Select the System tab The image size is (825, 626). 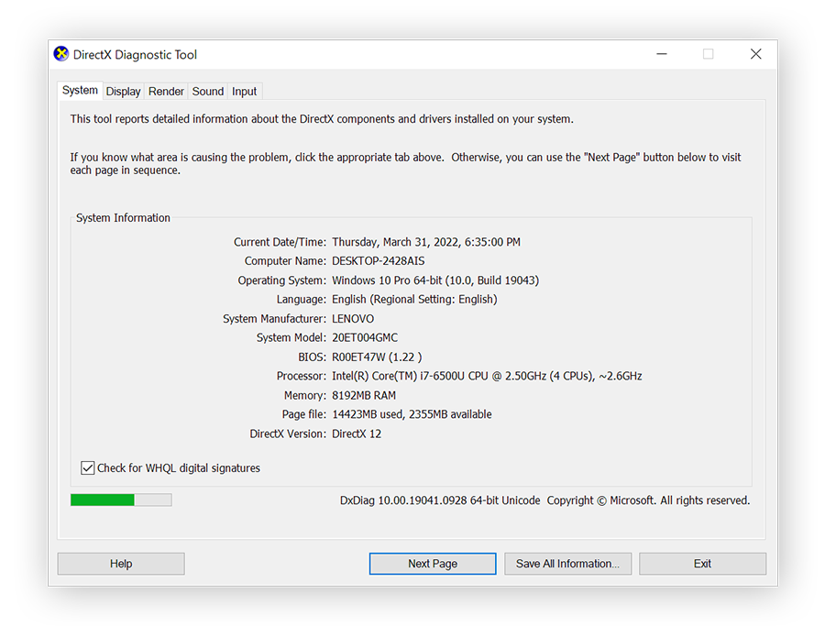pyautogui.click(x=80, y=90)
